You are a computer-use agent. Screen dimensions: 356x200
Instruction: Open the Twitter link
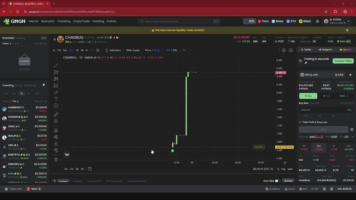click(x=306, y=50)
